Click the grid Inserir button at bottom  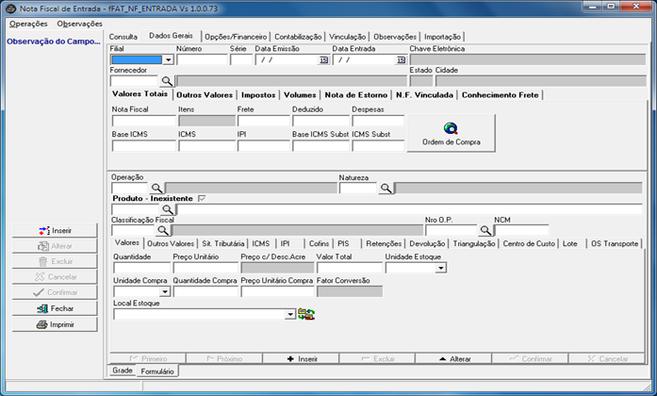point(301,358)
